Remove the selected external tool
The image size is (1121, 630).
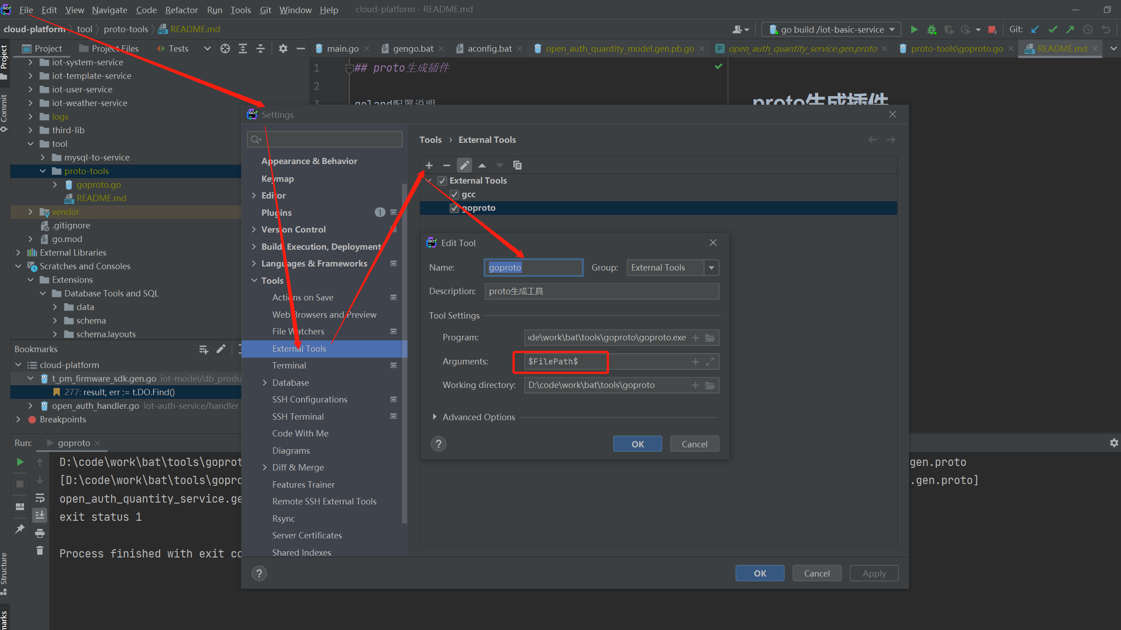[446, 165]
